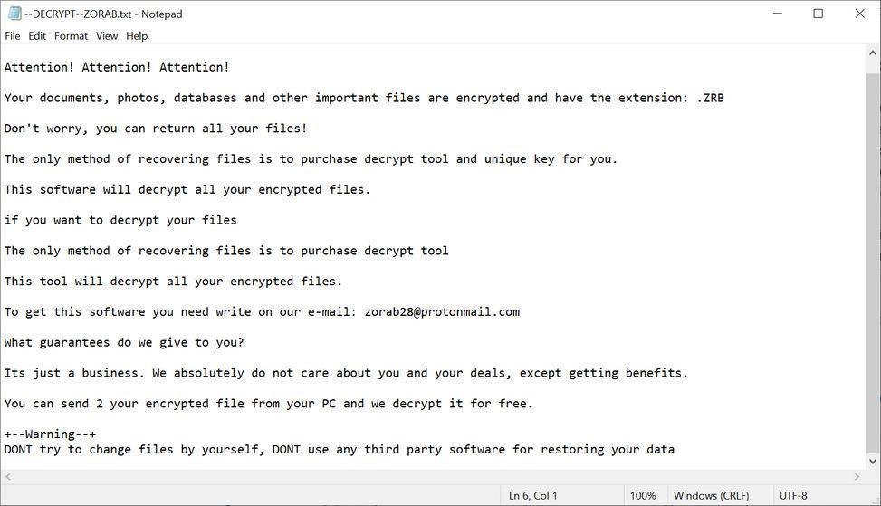Click the horizontal scrollbar left arrow
Viewport: 881px width, 506px height.
7,477
